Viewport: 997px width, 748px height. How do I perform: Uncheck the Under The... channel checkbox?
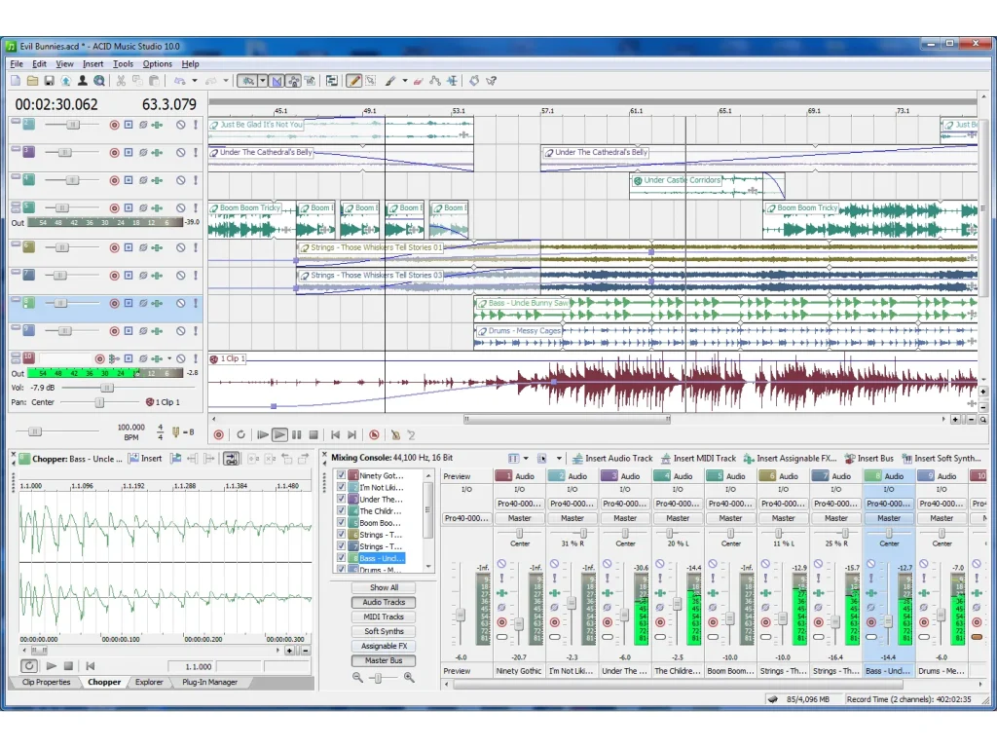(x=342, y=499)
